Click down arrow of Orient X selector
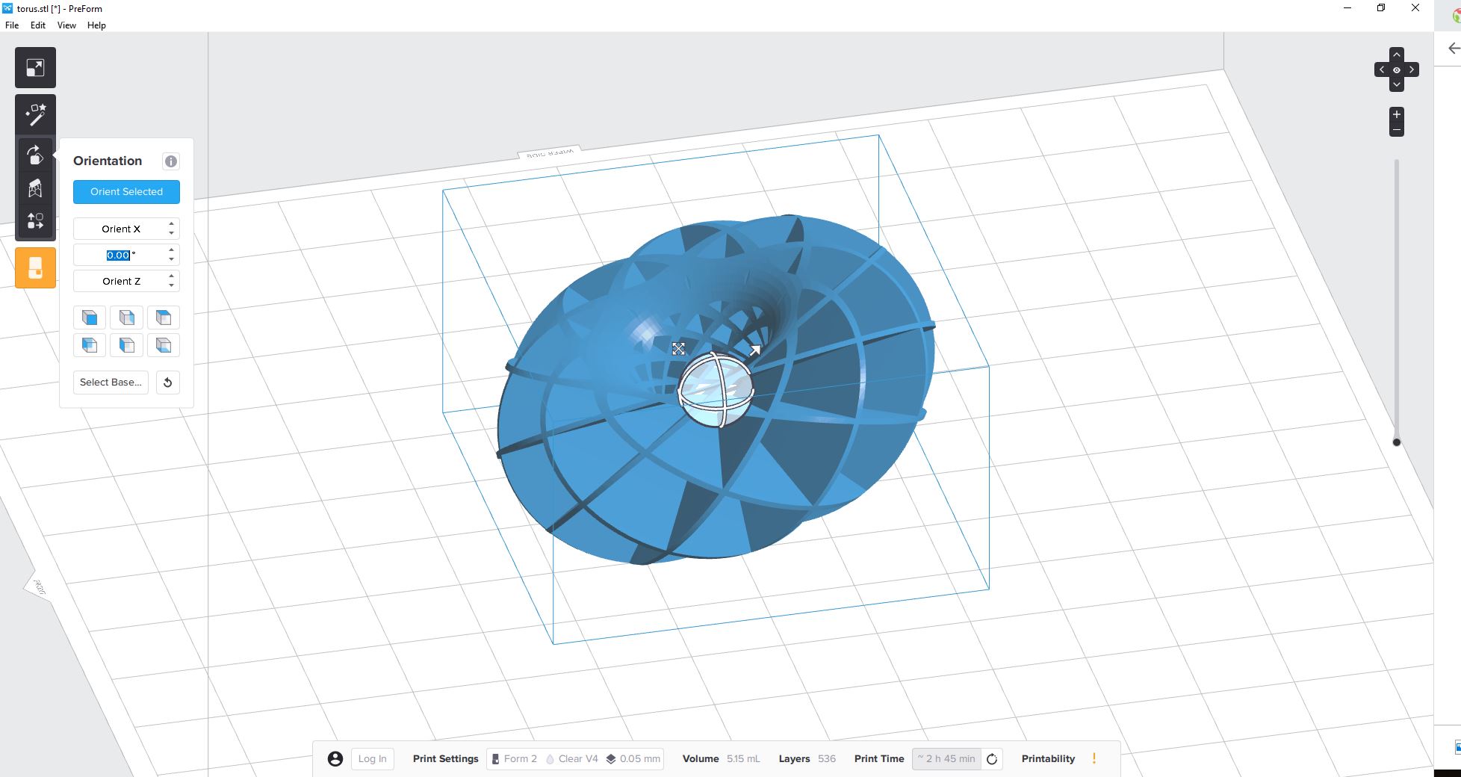The width and height of the screenshot is (1461, 777). click(x=172, y=233)
